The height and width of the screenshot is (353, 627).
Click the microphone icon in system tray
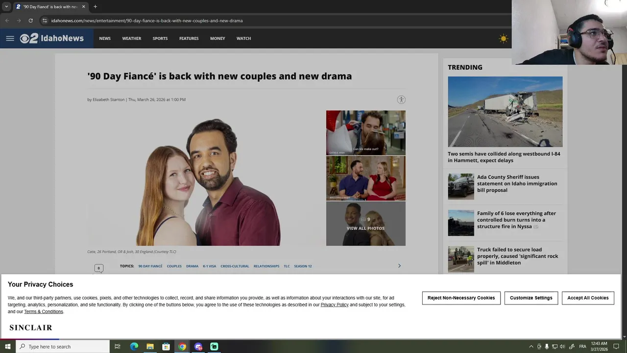[x=547, y=347]
